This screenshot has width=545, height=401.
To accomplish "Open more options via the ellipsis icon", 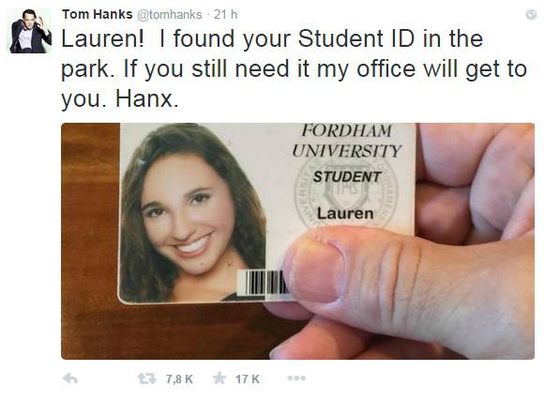I will (296, 379).
